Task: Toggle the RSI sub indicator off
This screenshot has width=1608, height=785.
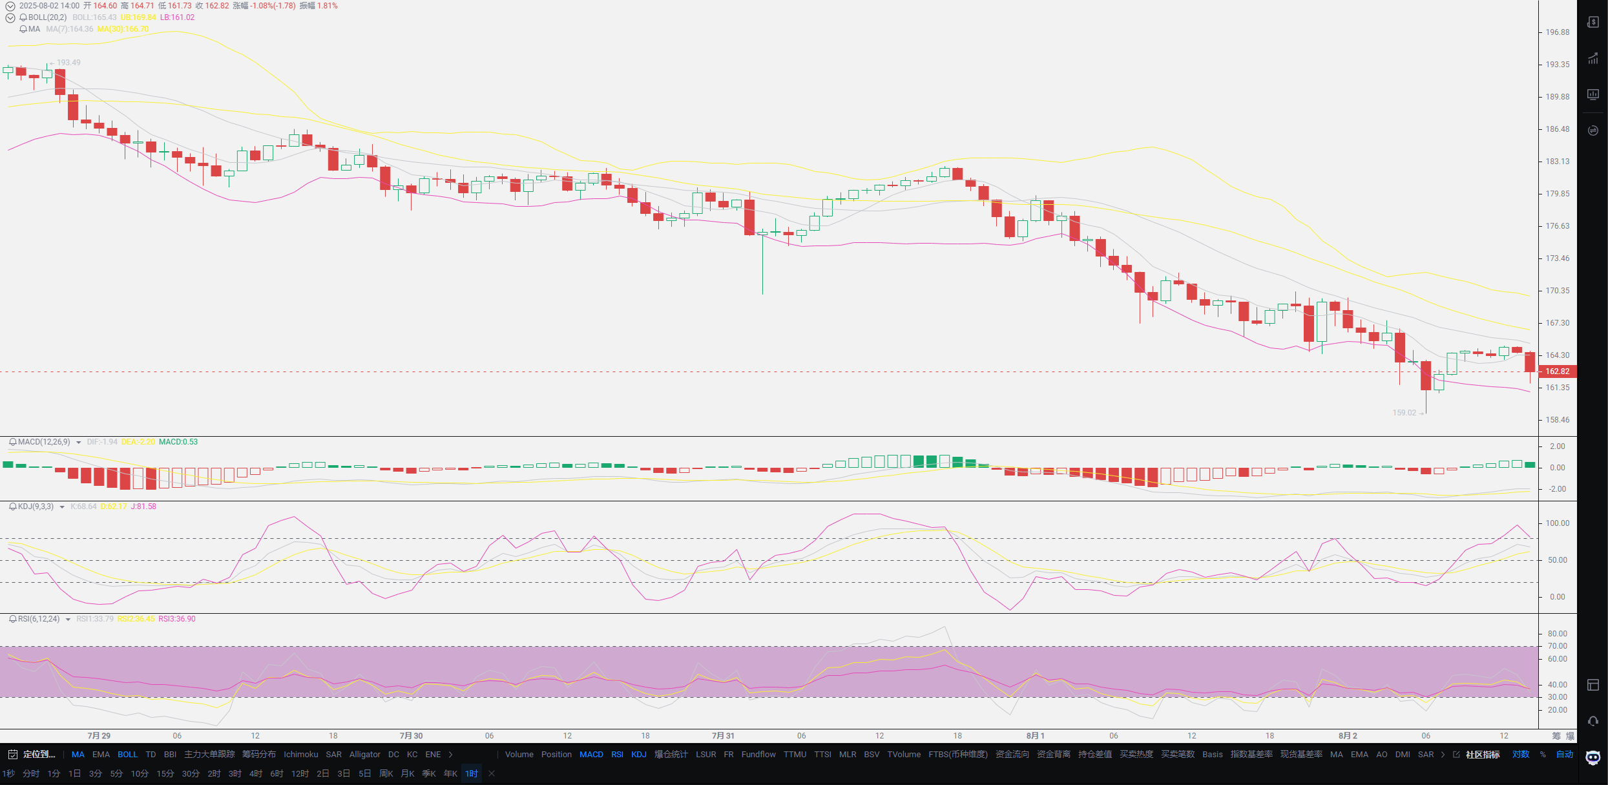Action: (618, 755)
